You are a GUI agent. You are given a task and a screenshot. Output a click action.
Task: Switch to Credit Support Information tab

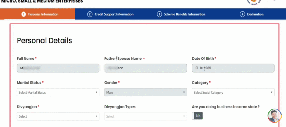[114, 14]
